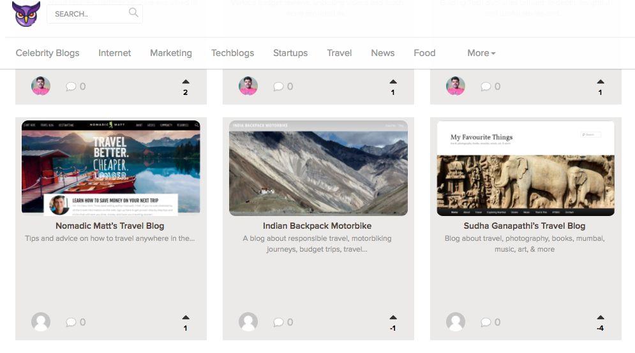
Task: Open the Celebrity Blogs category
Action: (x=47, y=53)
